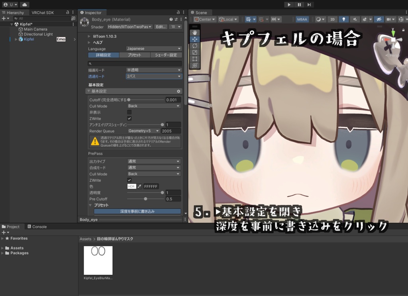Toggle the Inspector lock icon
The height and width of the screenshot is (296, 408).
pos(178,12)
